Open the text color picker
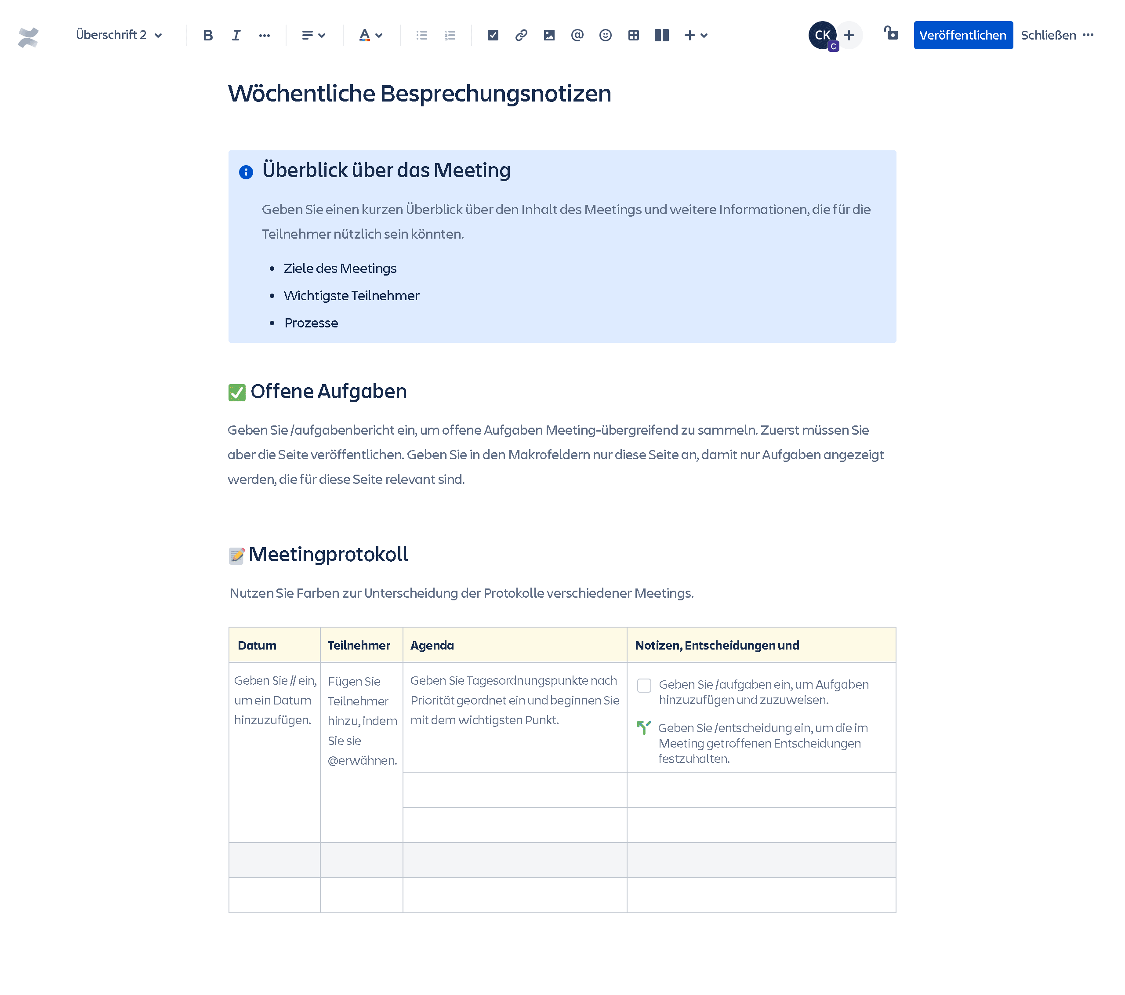 370,35
